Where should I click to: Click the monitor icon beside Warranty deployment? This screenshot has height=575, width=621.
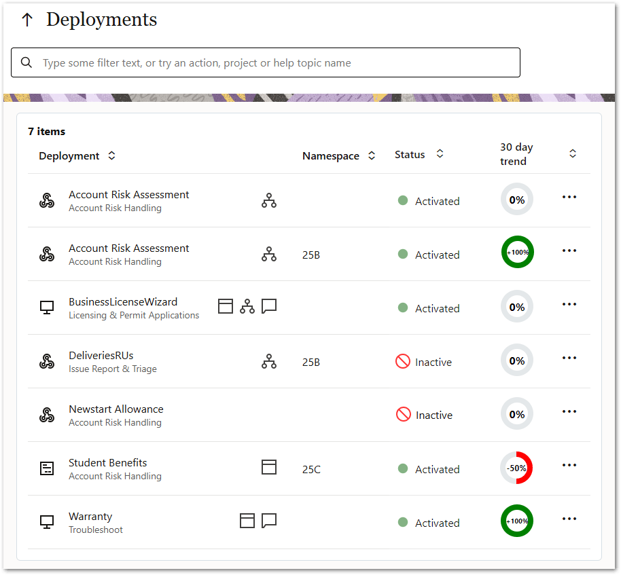(47, 521)
